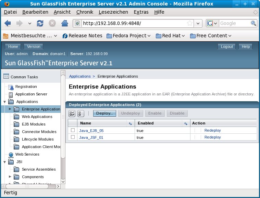Click the Web Services globe icon

pos(11,155)
